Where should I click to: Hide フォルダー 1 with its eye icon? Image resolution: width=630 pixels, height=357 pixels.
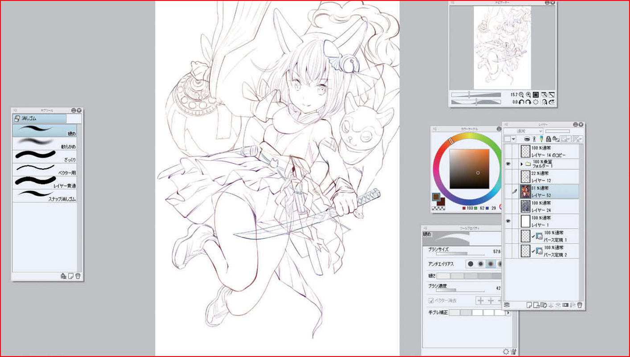(508, 164)
